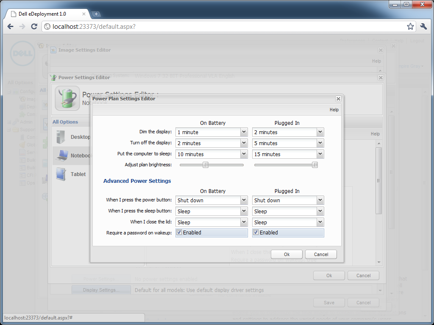This screenshot has width=434, height=325.
Task: Click Cancel in Power Settings Editor window
Action: pyautogui.click(x=363, y=275)
